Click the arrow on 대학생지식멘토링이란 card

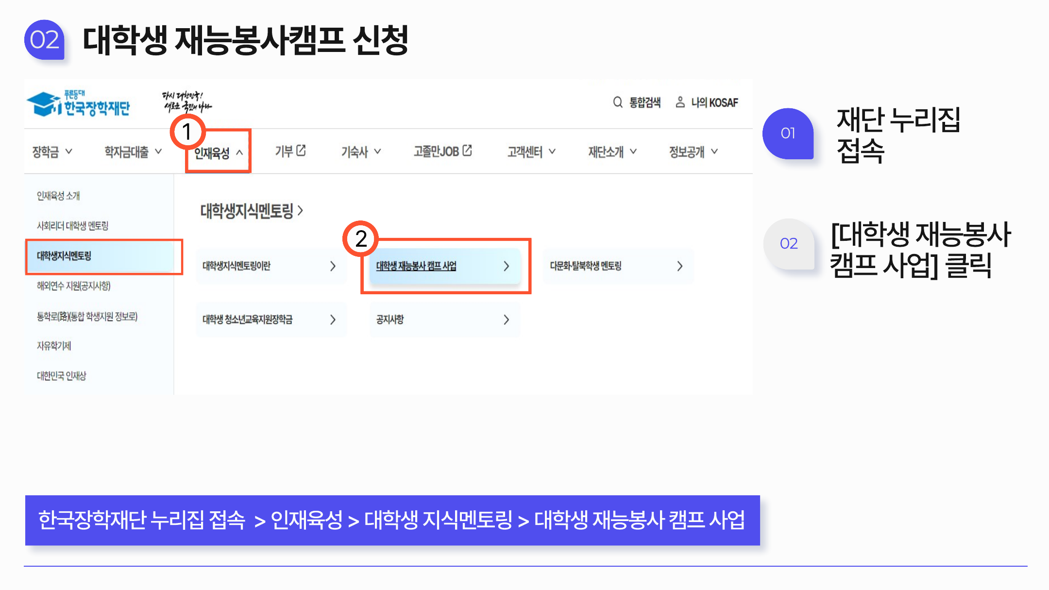pos(333,266)
